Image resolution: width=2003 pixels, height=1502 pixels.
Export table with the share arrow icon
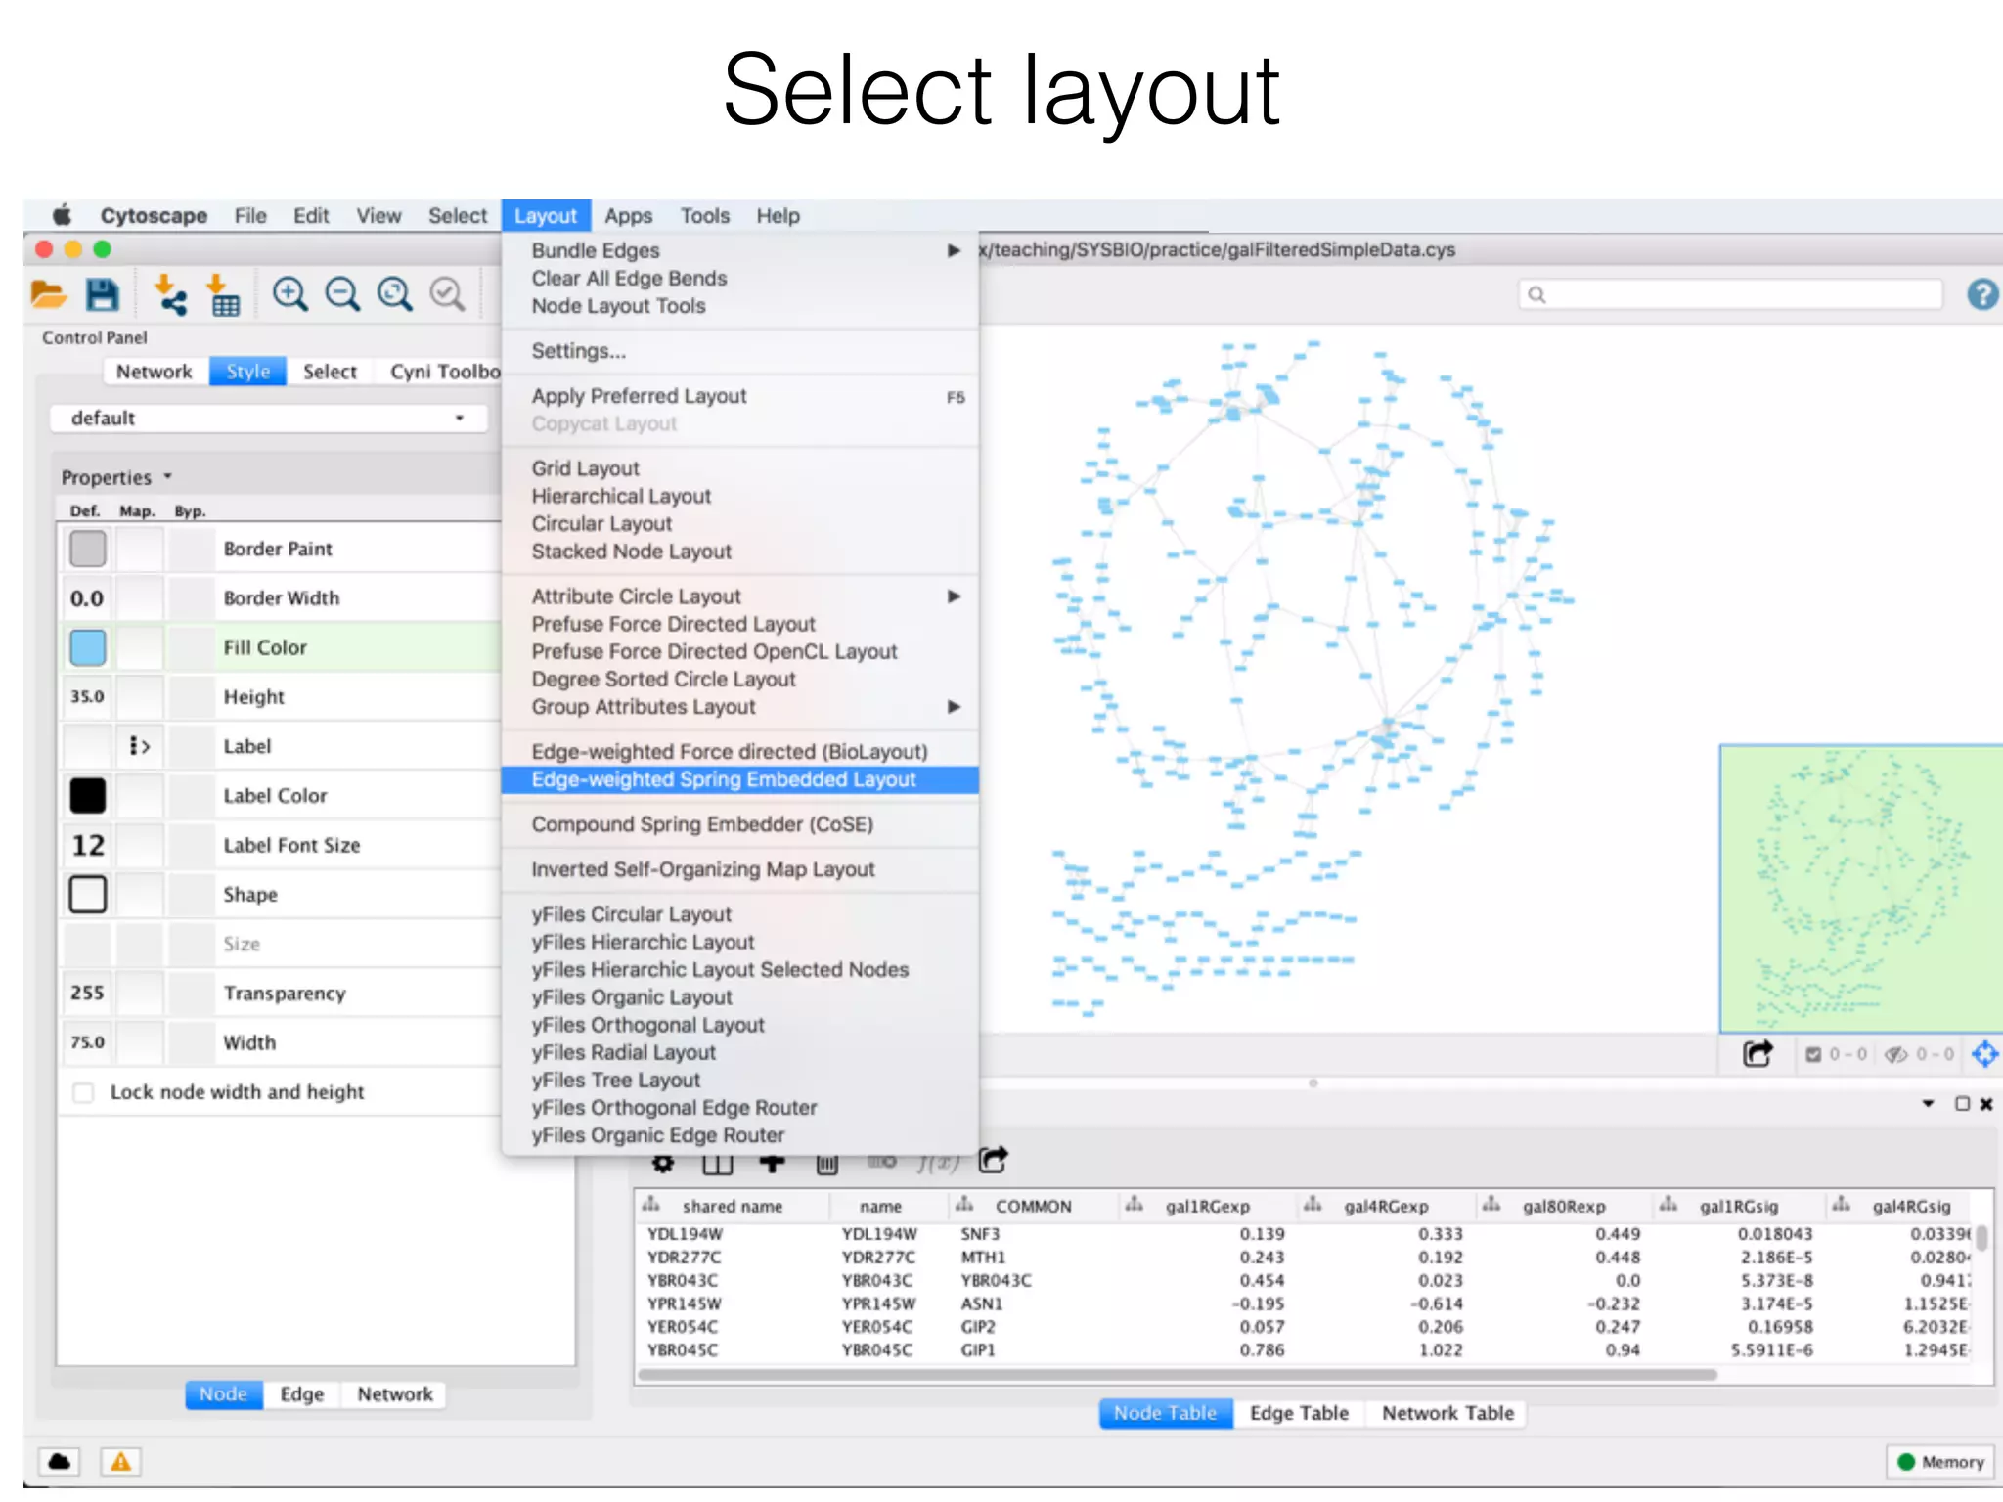pyautogui.click(x=993, y=1160)
